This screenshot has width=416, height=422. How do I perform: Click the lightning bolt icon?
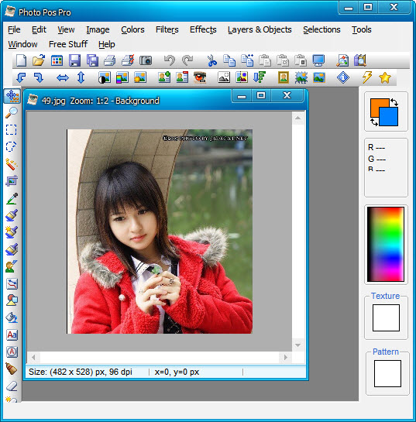tap(366, 77)
